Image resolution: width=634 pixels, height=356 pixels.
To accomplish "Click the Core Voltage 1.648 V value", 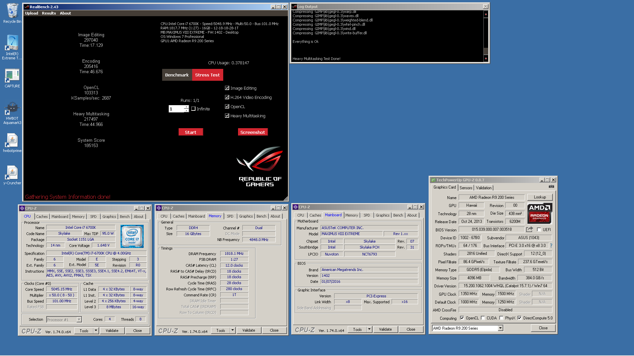I will (103, 245).
